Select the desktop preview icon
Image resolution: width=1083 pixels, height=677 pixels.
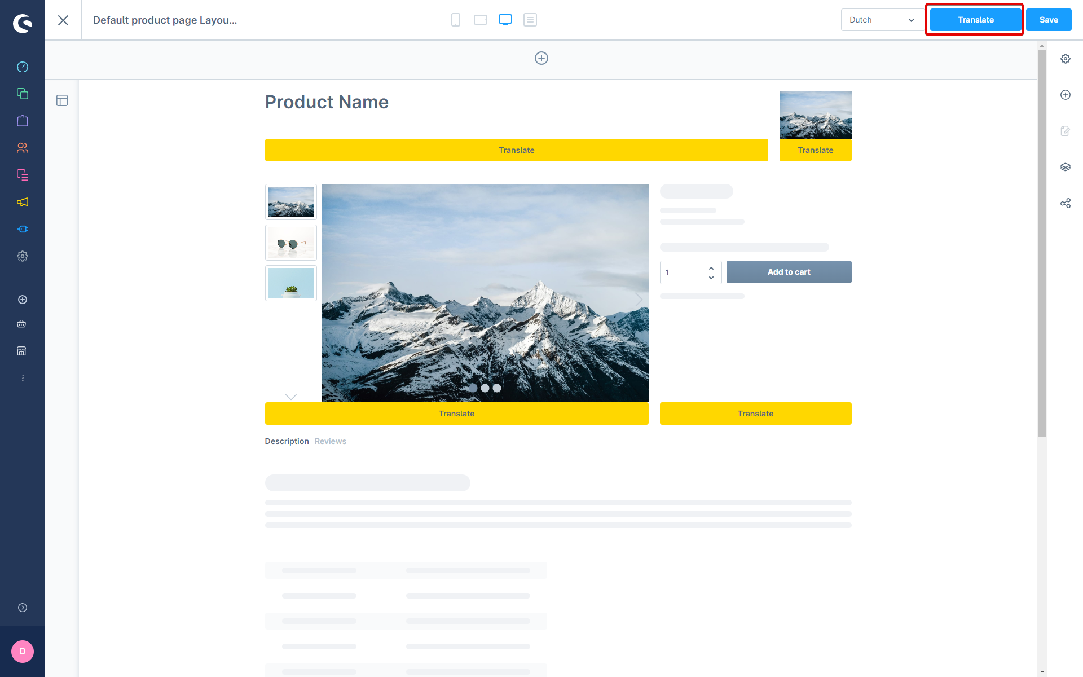[505, 20]
